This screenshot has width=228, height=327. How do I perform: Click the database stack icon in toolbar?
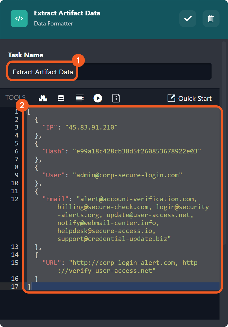click(x=61, y=98)
